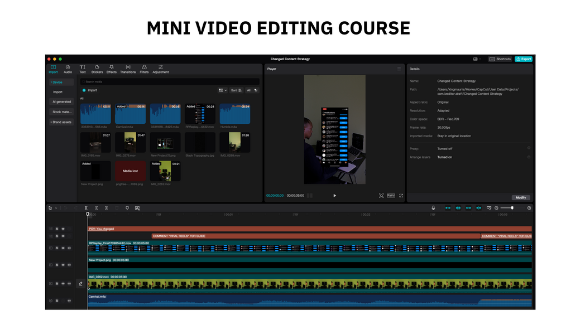Open the player panel menu icon

pos(399,69)
